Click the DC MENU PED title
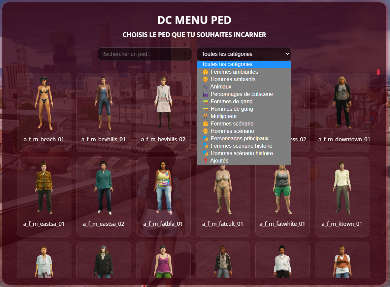Image resolution: width=390 pixels, height=287 pixels. (195, 20)
